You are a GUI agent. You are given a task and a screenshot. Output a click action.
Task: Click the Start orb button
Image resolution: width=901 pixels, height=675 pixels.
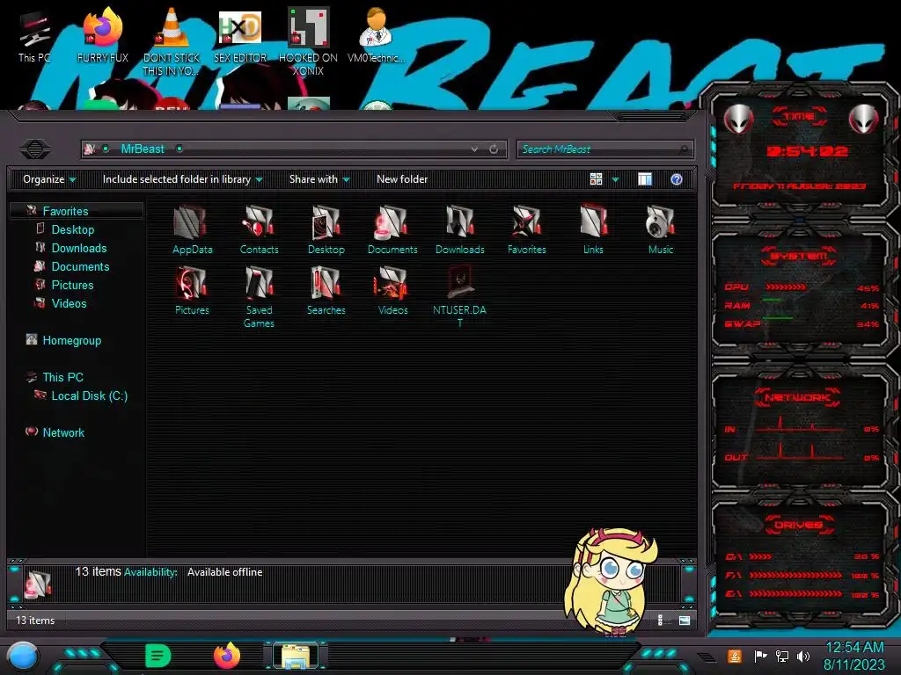click(x=23, y=656)
